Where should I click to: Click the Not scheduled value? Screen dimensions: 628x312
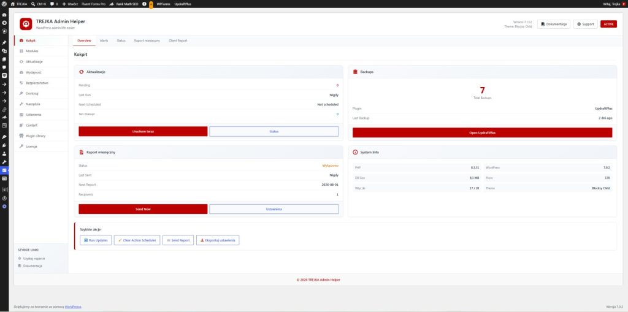click(x=327, y=105)
